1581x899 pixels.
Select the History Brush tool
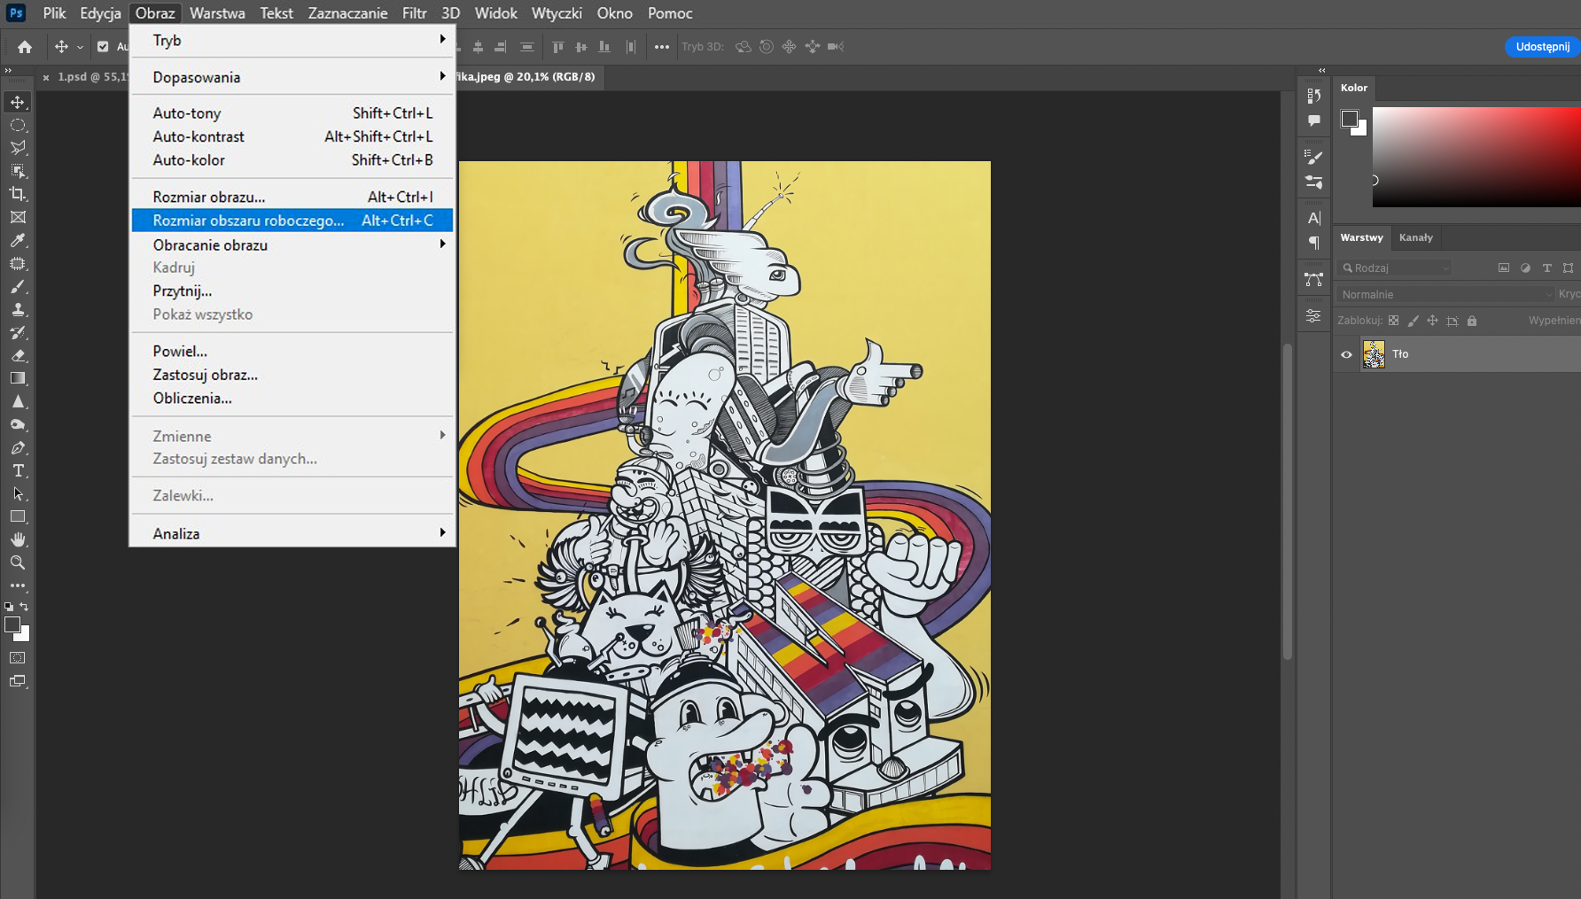18,332
